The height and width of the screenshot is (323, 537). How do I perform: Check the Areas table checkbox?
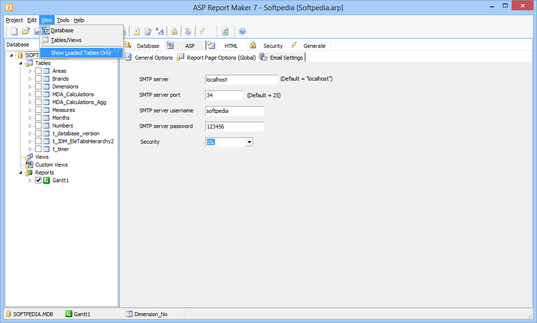click(x=38, y=71)
